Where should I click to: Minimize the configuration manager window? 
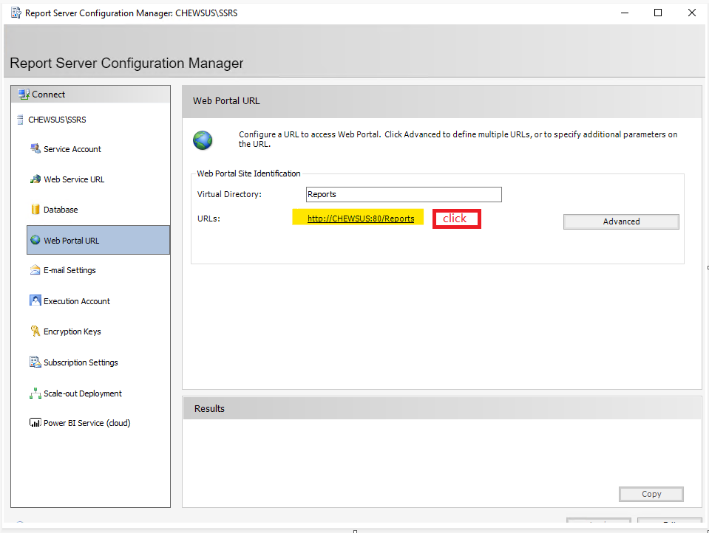[625, 13]
